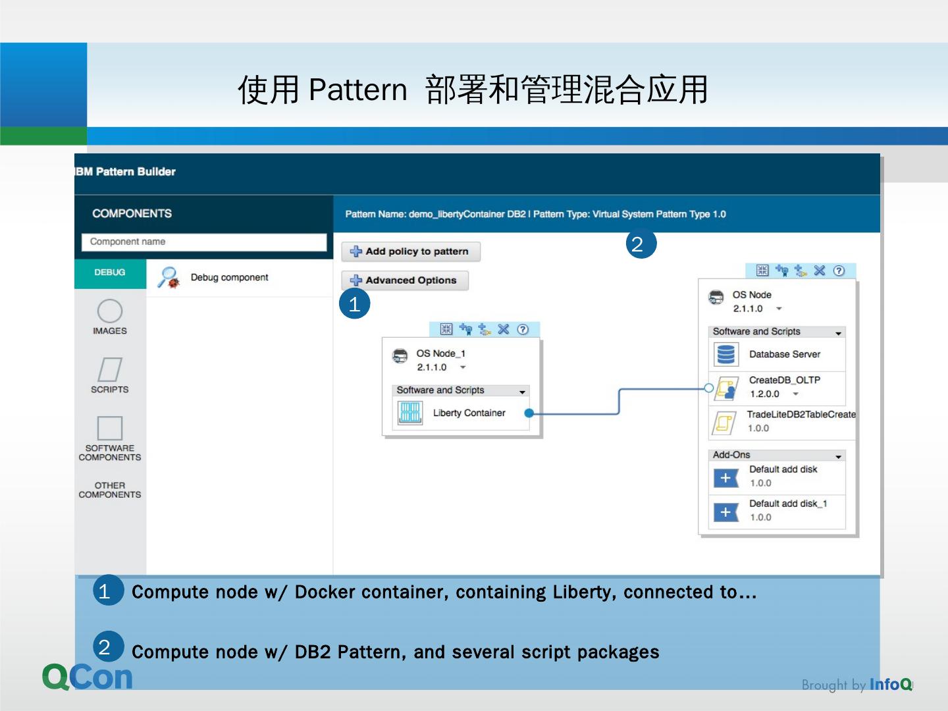The height and width of the screenshot is (711, 948).
Task: Open OS Node_1 version 2.1.1.0 dropdown
Action: pyautogui.click(x=463, y=367)
